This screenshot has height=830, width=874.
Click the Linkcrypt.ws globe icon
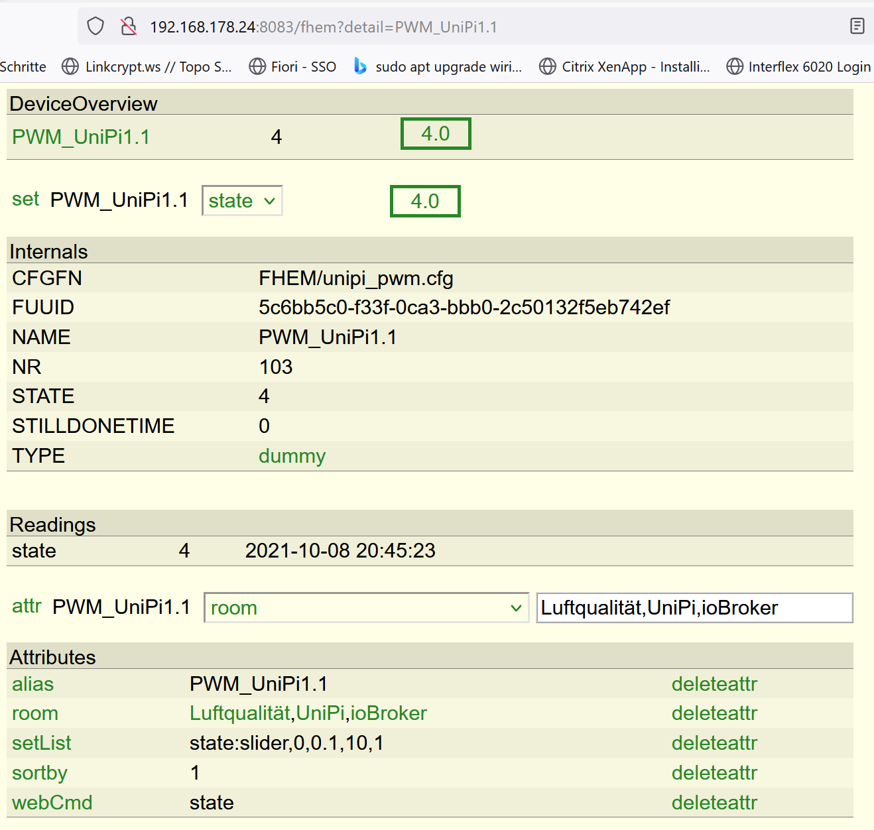[x=70, y=66]
